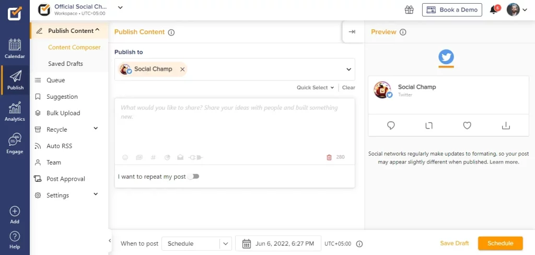Collapse the left sidebar panel arrow
The width and height of the screenshot is (535, 255).
110,241
